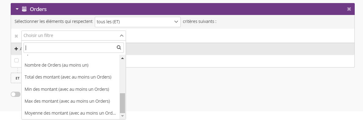Click the magnifier icon in the filter search
The width and height of the screenshot is (363, 125).
tap(119, 47)
